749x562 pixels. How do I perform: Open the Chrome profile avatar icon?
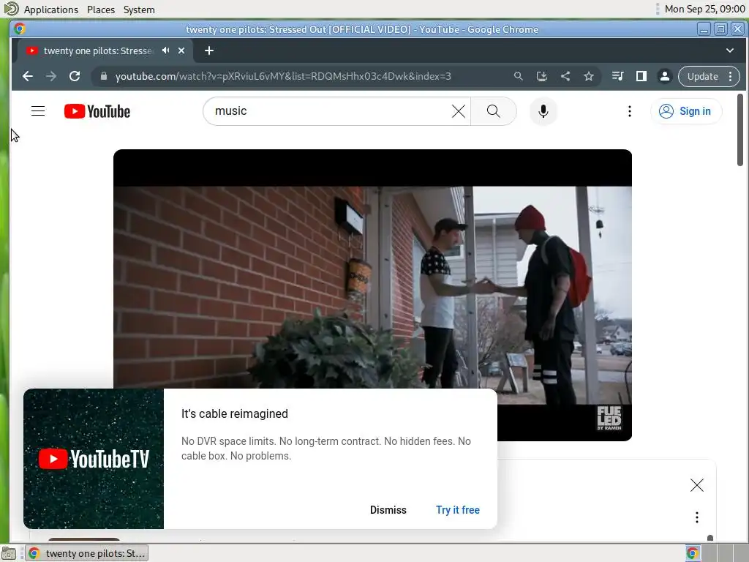[664, 76]
